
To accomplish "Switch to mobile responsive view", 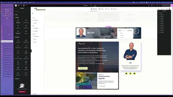I will pos(101,5).
